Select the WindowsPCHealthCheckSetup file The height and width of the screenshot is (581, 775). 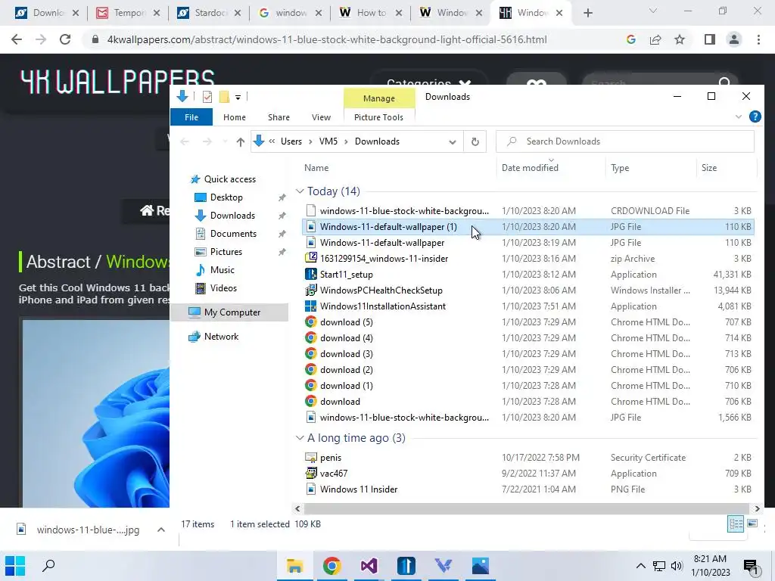[381, 290]
